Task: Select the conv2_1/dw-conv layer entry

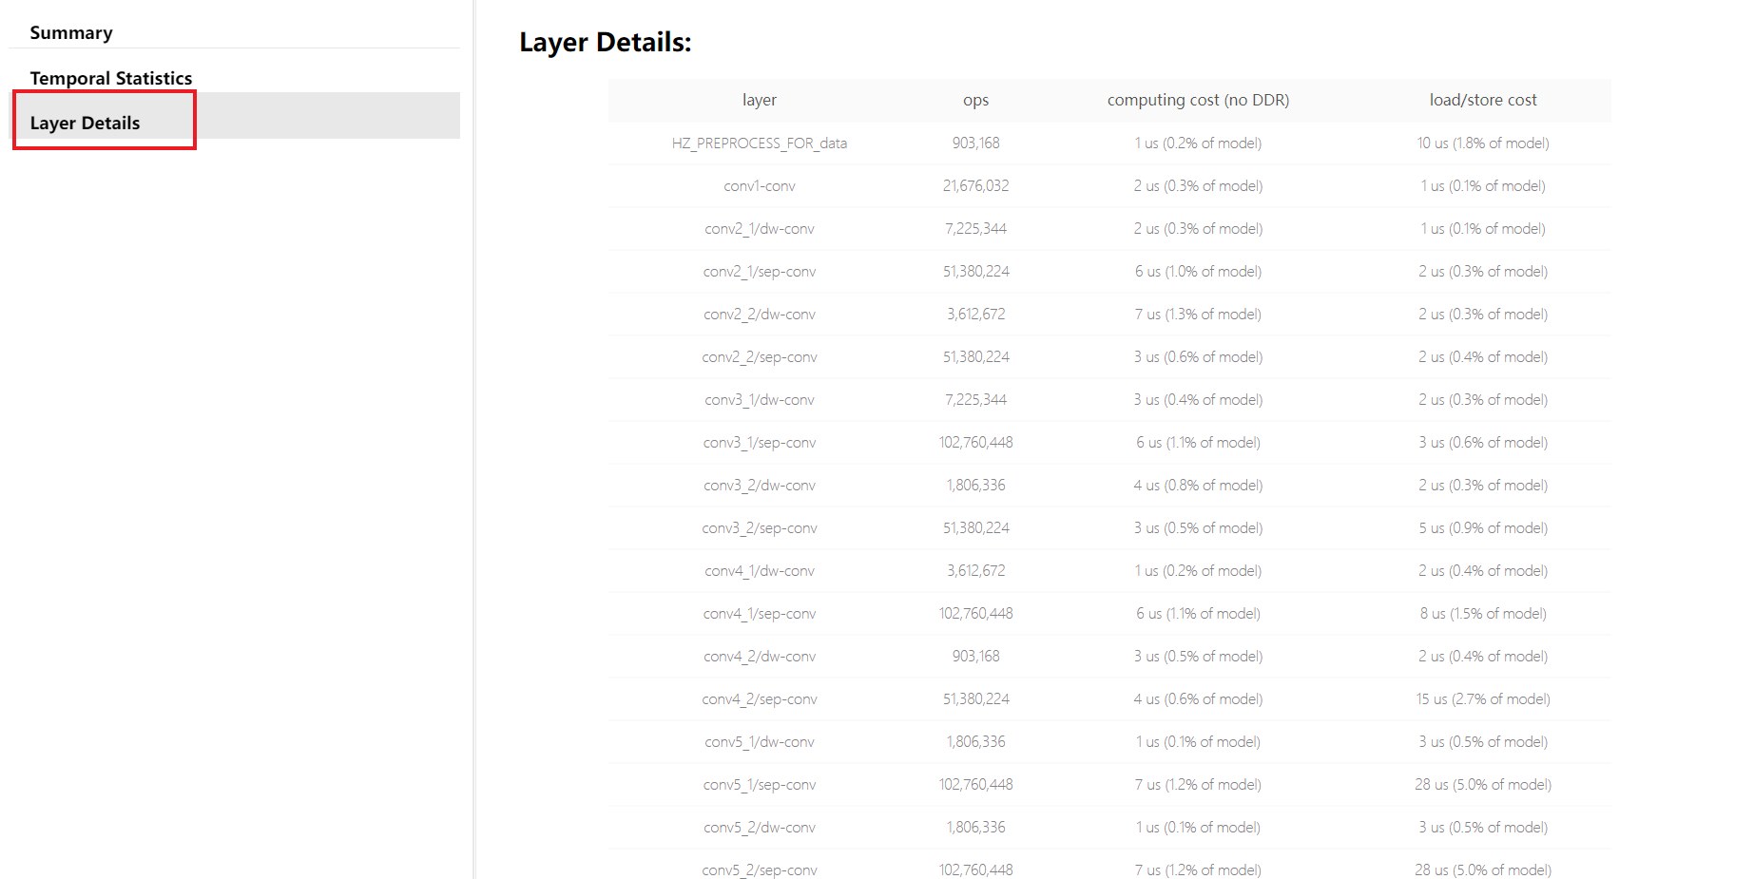Action: click(x=759, y=229)
